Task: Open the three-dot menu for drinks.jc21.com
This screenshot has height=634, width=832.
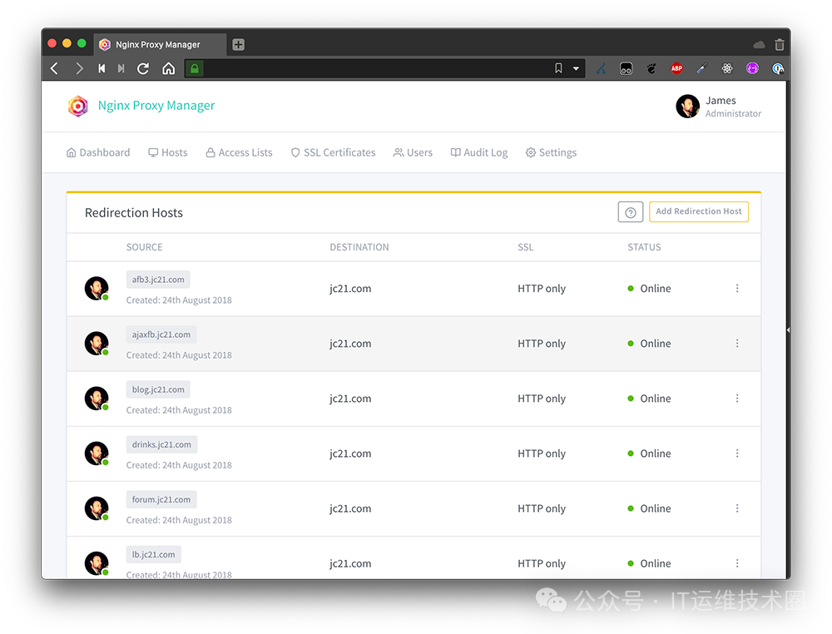Action: pos(737,453)
